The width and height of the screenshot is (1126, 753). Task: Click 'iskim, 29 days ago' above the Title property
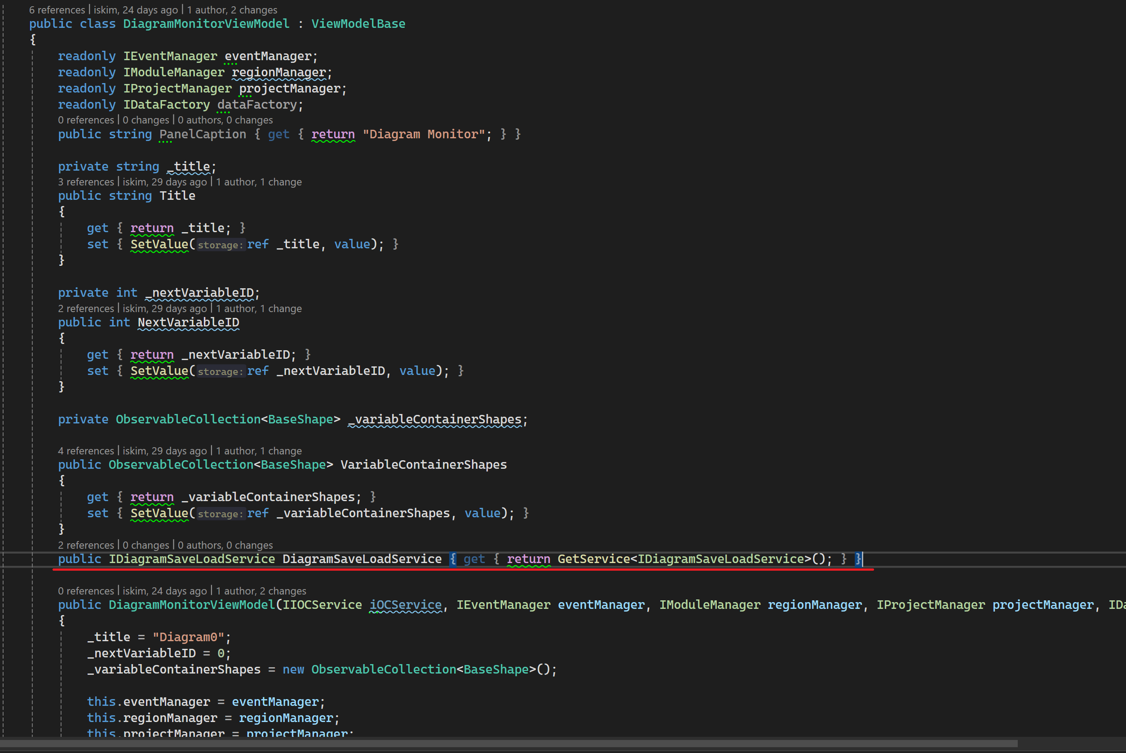pyautogui.click(x=164, y=182)
